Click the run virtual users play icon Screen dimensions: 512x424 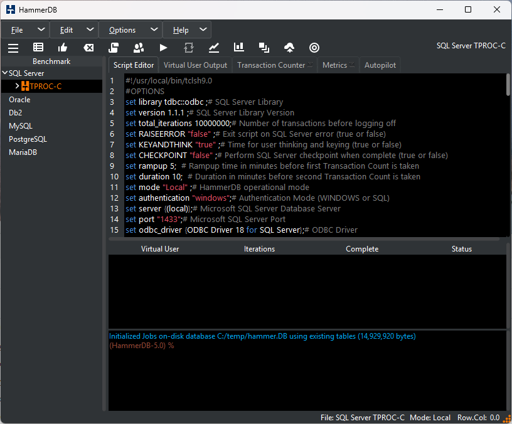164,48
